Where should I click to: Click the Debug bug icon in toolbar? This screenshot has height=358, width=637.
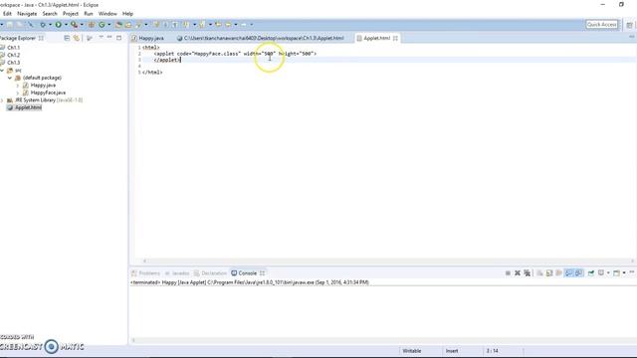[x=43, y=24]
